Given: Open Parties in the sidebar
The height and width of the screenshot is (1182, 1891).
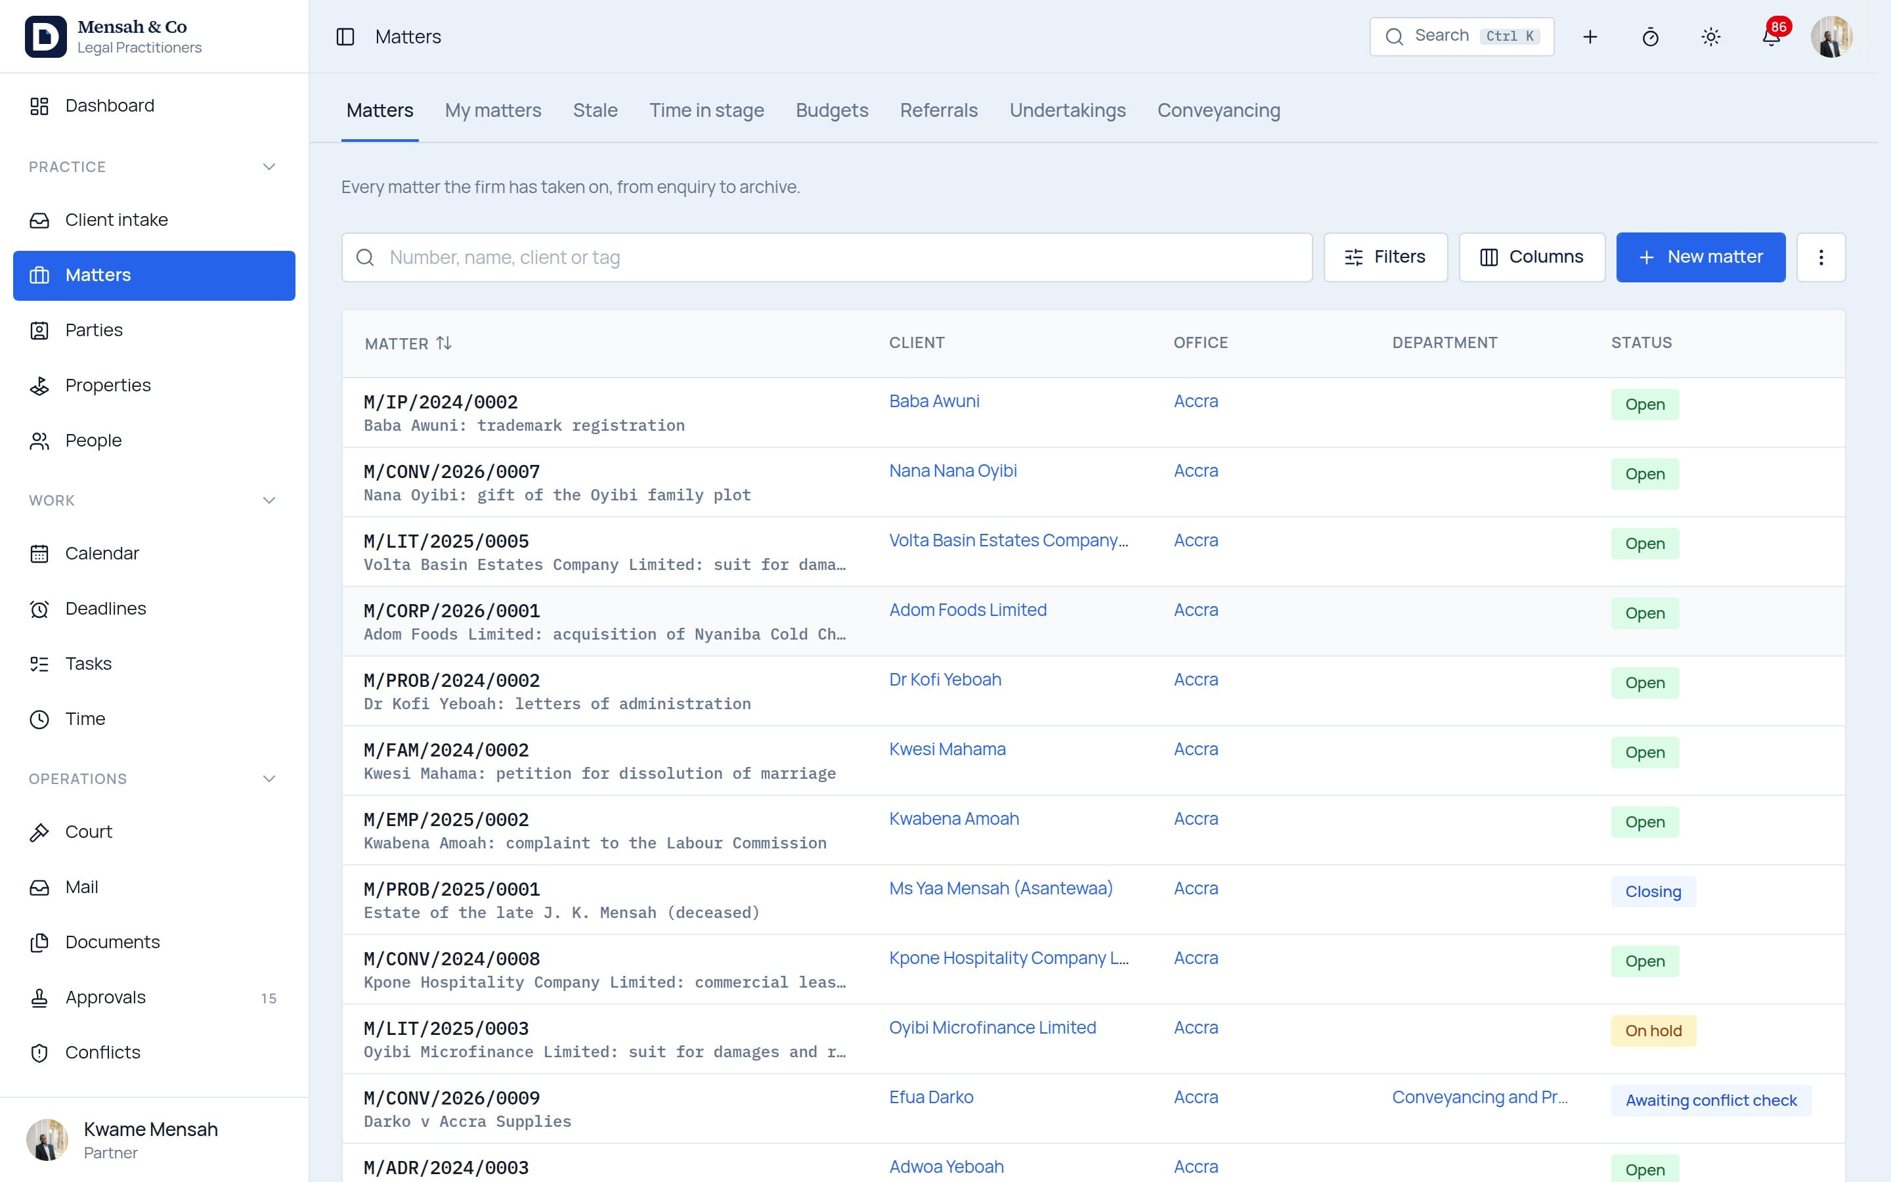Looking at the screenshot, I should click(x=154, y=331).
